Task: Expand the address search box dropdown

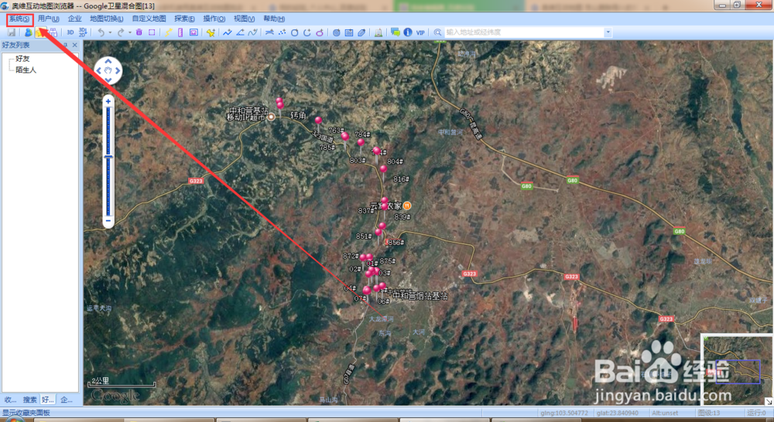Action: [608, 32]
